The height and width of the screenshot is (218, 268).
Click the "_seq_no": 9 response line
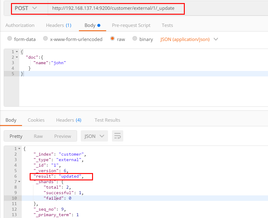[50, 209]
